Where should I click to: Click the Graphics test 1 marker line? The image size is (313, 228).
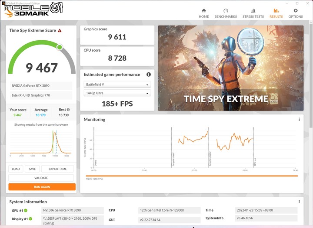pyautogui.click(x=171, y=147)
